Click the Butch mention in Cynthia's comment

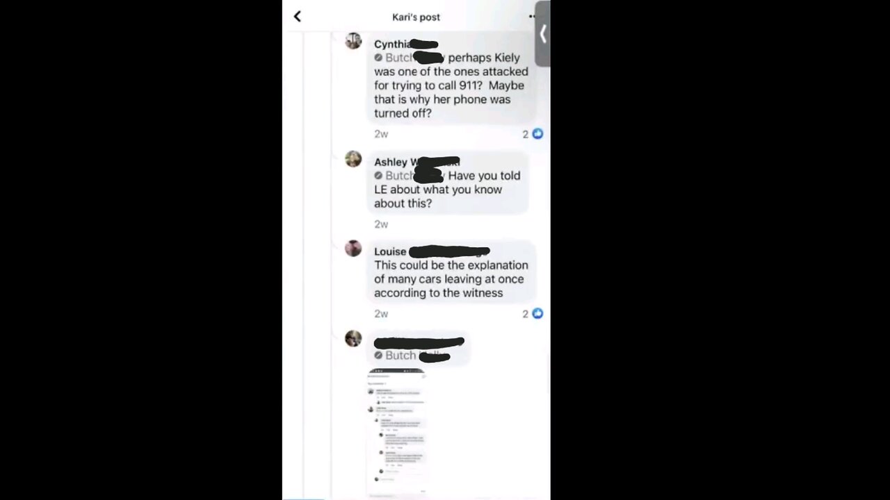399,58
